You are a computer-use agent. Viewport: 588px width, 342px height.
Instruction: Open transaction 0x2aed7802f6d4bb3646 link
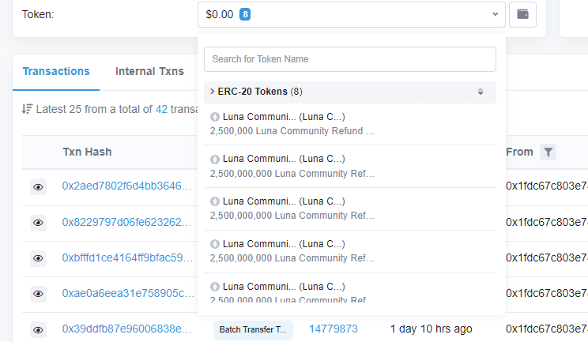pyautogui.click(x=126, y=186)
